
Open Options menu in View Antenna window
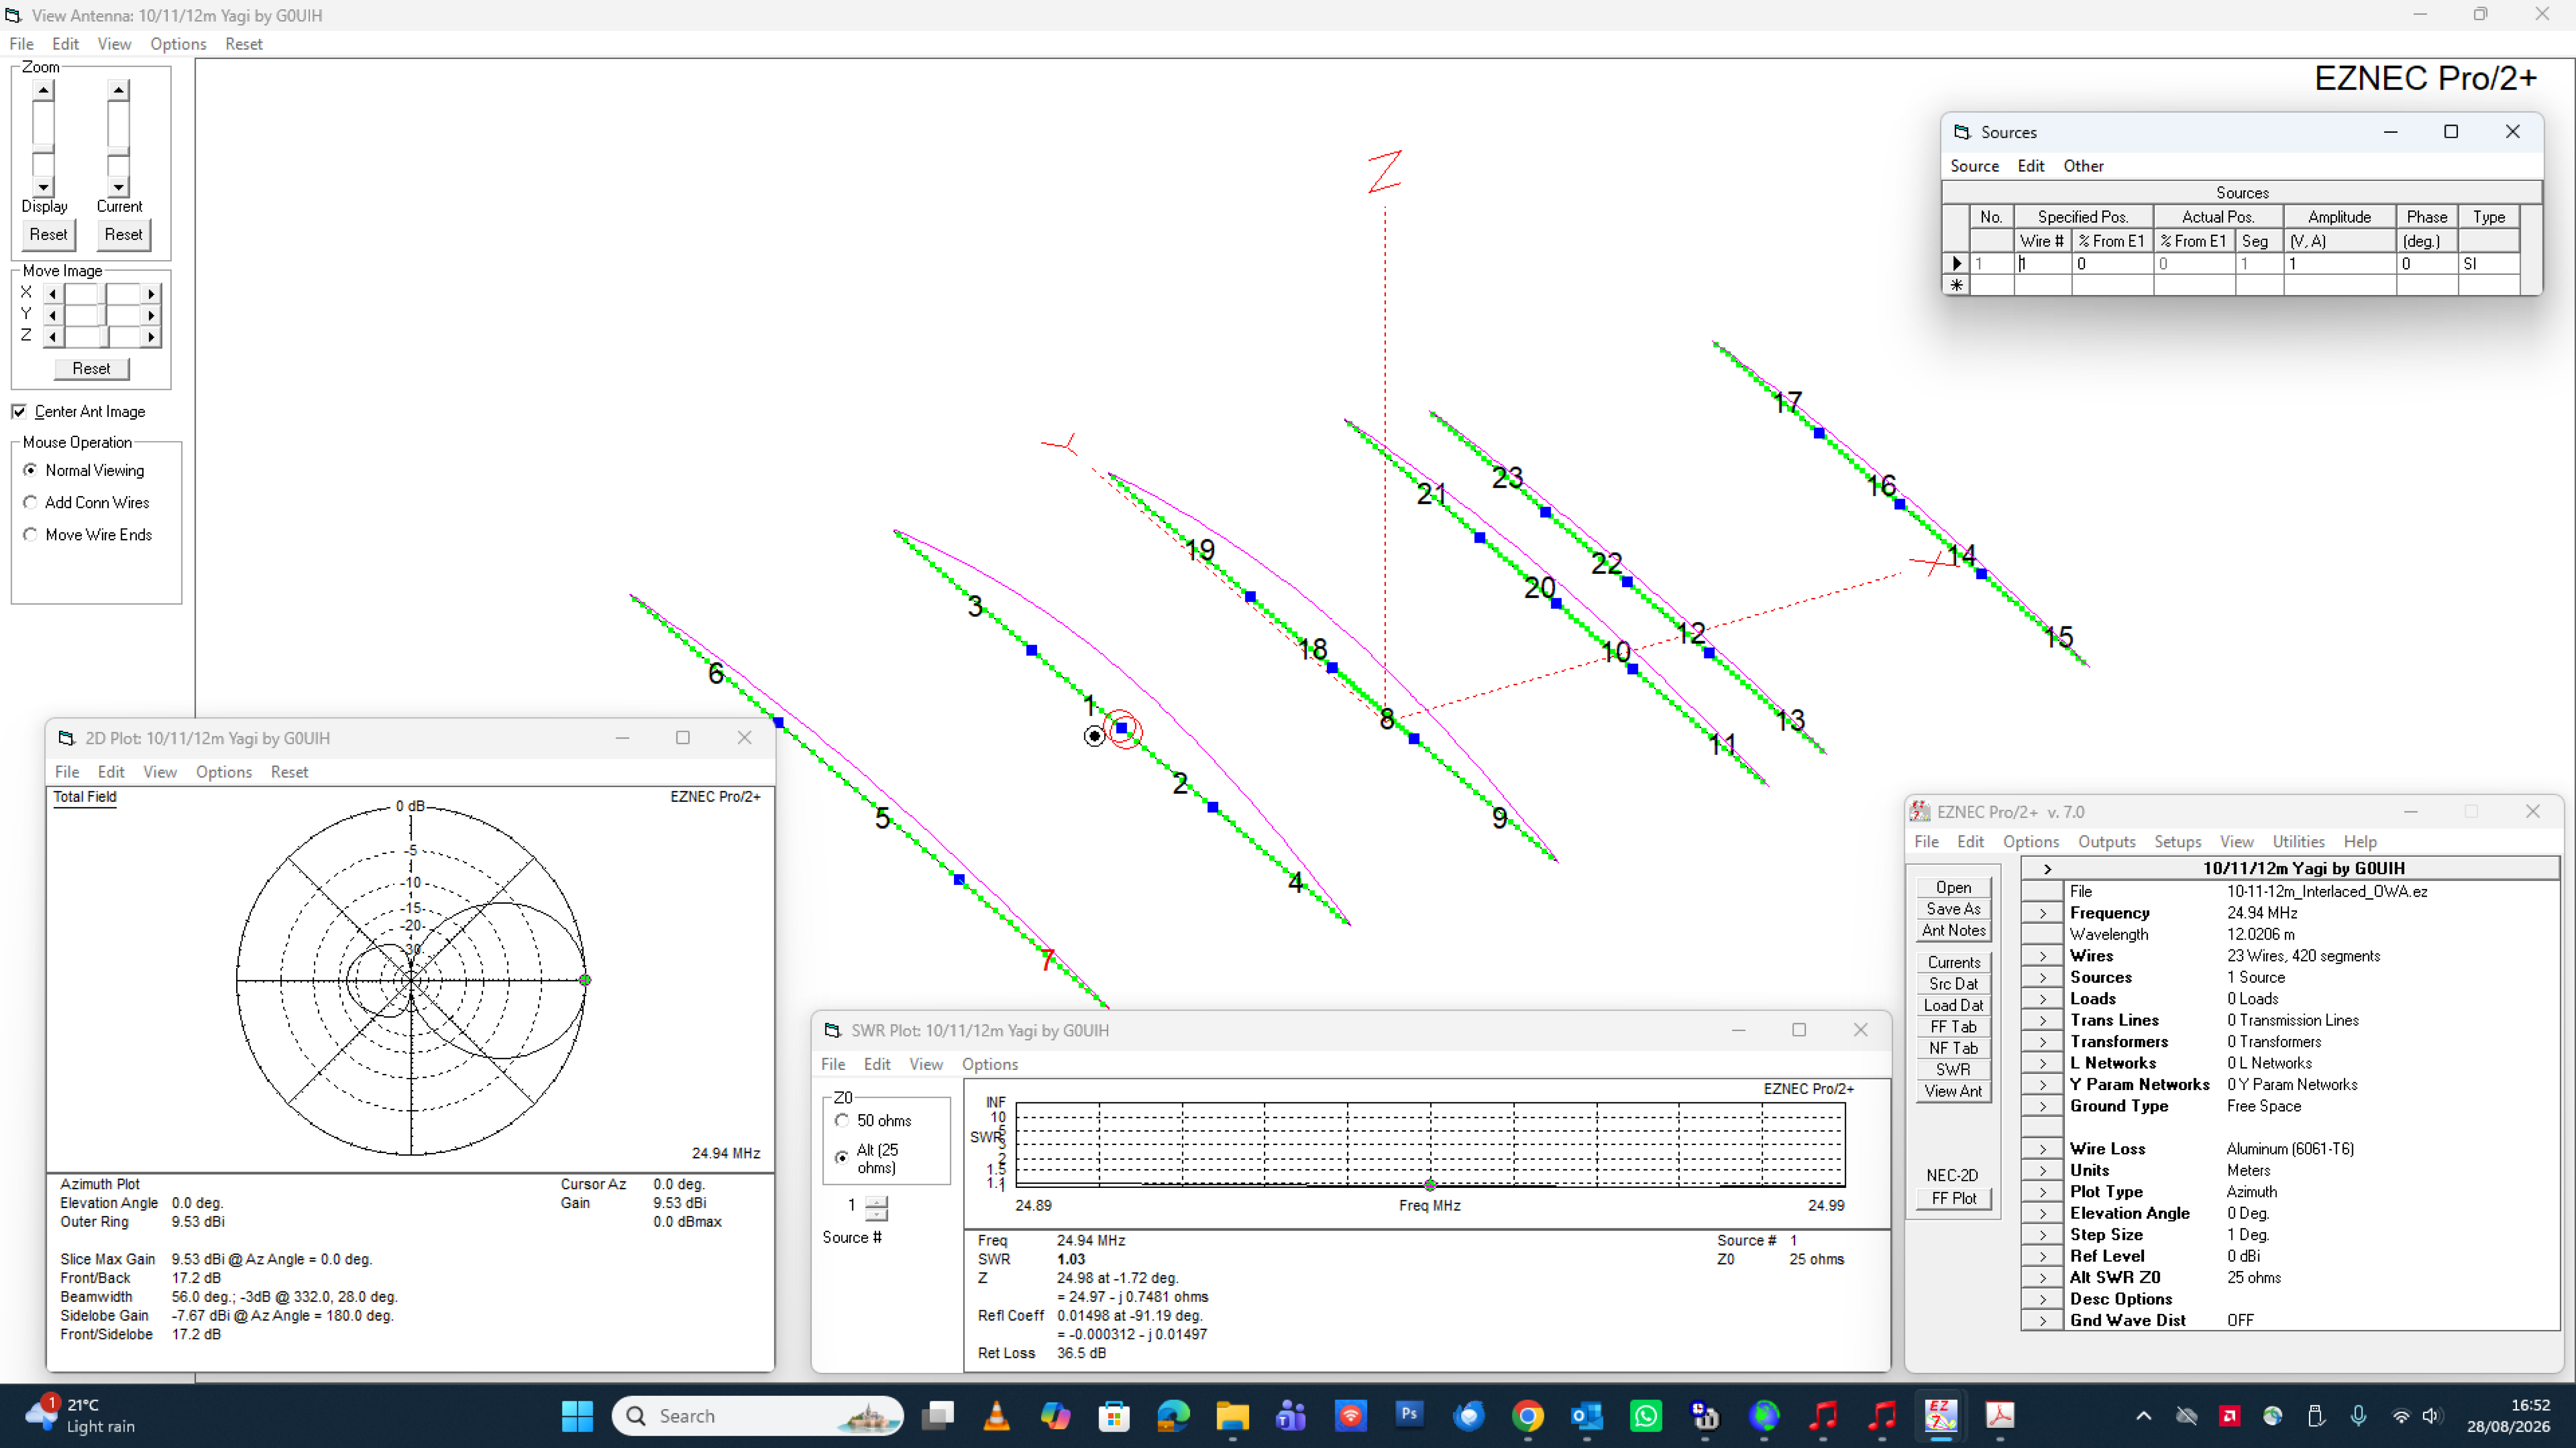pos(178,44)
